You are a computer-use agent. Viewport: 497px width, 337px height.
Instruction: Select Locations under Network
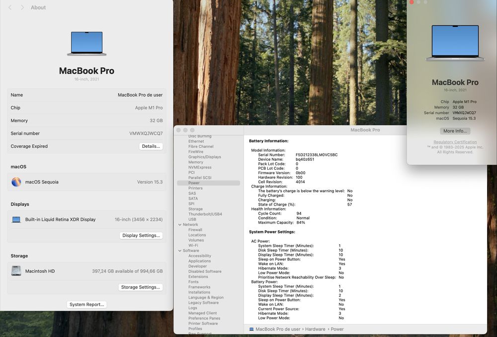coord(197,235)
